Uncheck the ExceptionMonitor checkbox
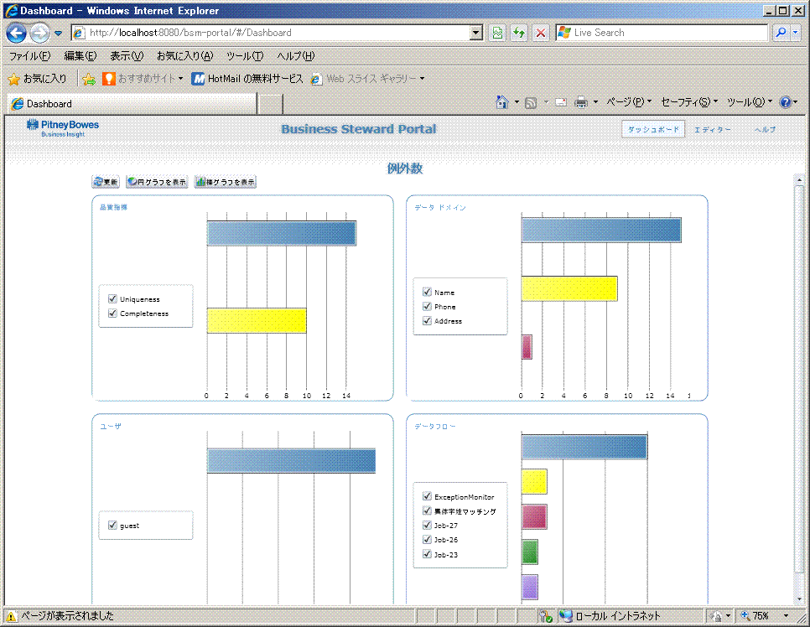Viewport: 810px width, 627px height. click(427, 496)
